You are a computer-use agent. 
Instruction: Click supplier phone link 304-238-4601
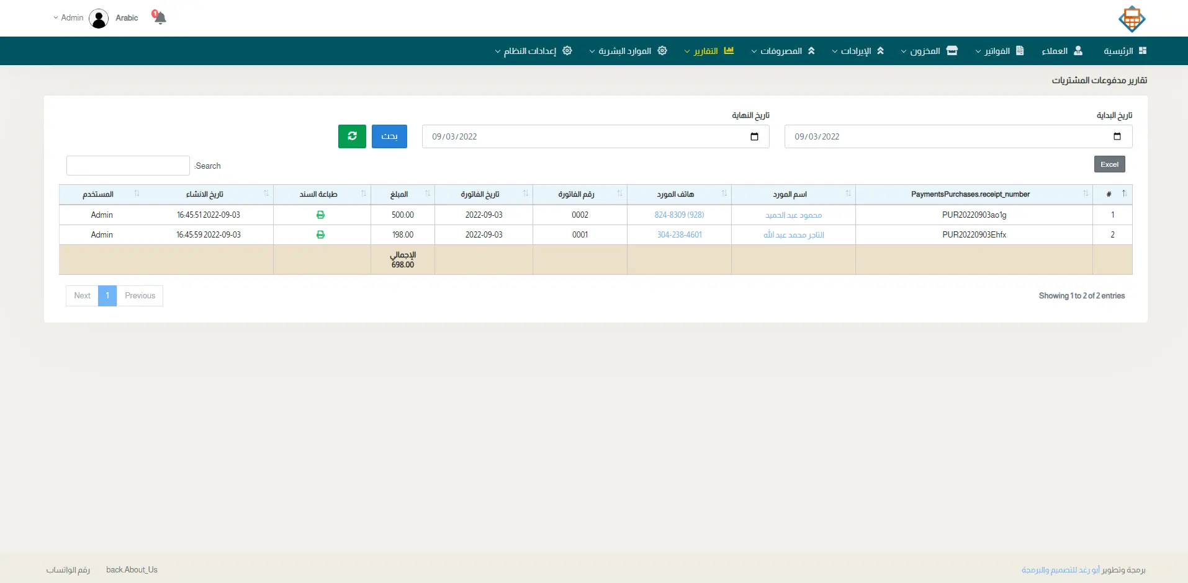pyautogui.click(x=679, y=234)
